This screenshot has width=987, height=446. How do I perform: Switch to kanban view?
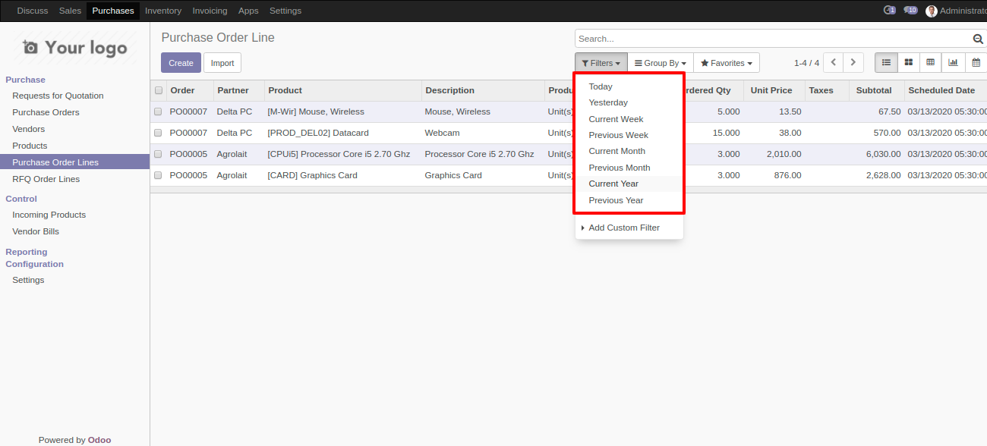click(908, 63)
